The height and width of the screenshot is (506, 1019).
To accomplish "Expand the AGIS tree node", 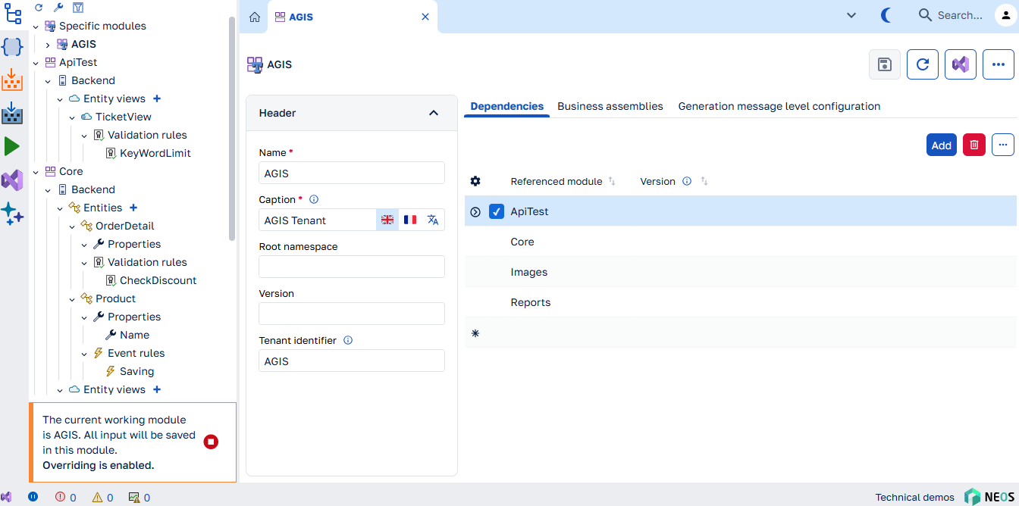I will pos(48,45).
